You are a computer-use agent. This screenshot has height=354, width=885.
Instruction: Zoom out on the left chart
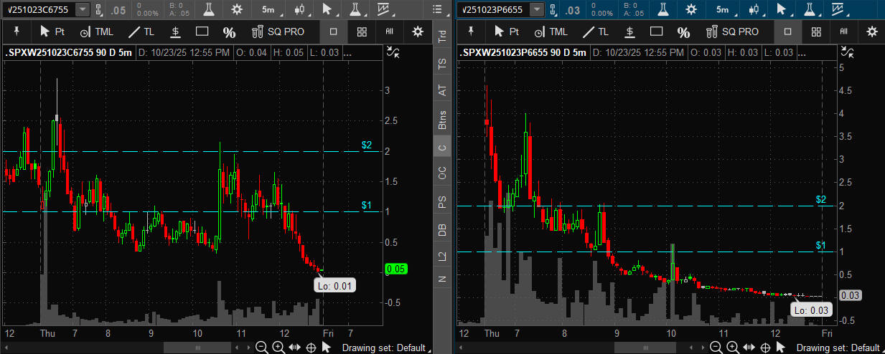[261, 348]
